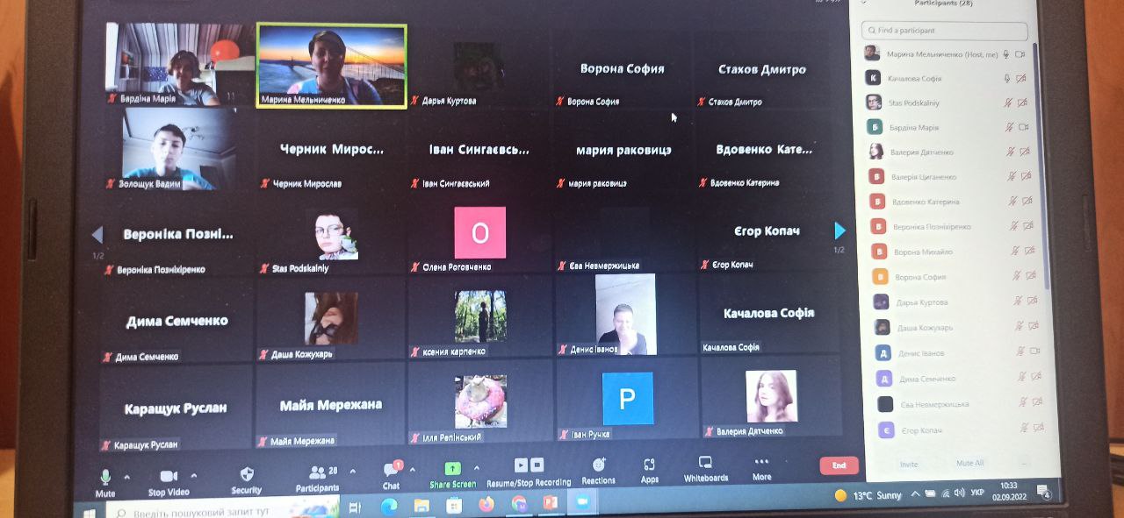Viewport: 1124px width, 518px height.
Task: Toggle microphone for Качалова Софія in list
Action: (x=1006, y=78)
